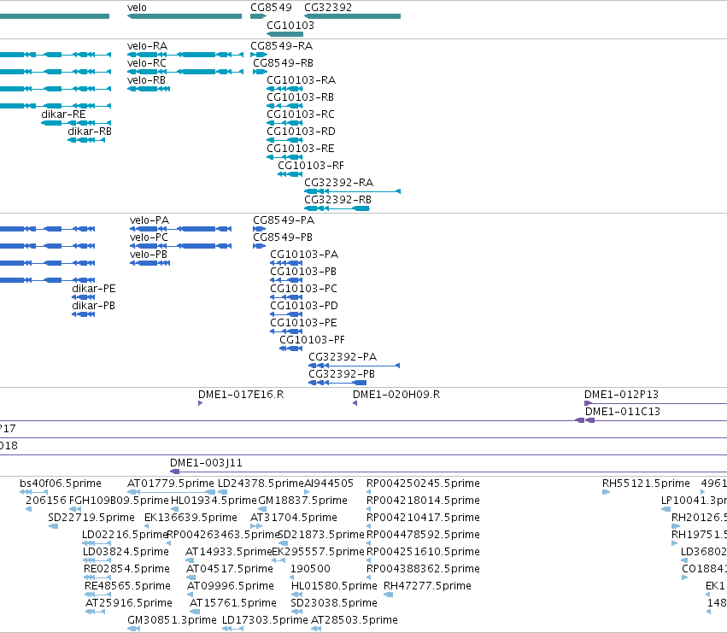
Task: Click the CG32392-RB transcript
Action: tap(337, 208)
